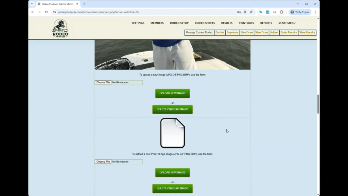Go to Enter Results for current rodeo
The height and width of the screenshot is (196, 348).
click(x=289, y=33)
